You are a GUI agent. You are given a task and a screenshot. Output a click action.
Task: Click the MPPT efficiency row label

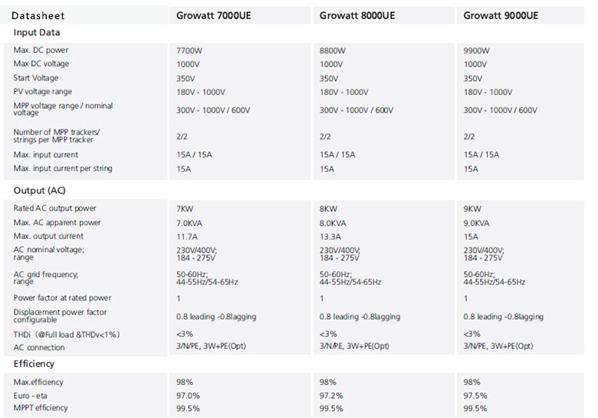pyautogui.click(x=41, y=408)
